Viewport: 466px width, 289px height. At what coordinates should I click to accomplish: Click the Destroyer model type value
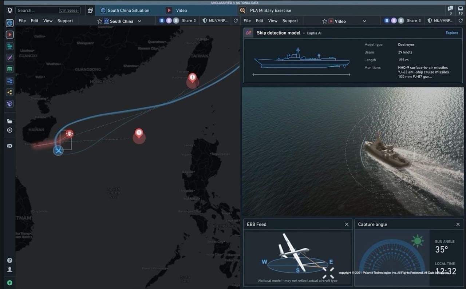click(406, 44)
